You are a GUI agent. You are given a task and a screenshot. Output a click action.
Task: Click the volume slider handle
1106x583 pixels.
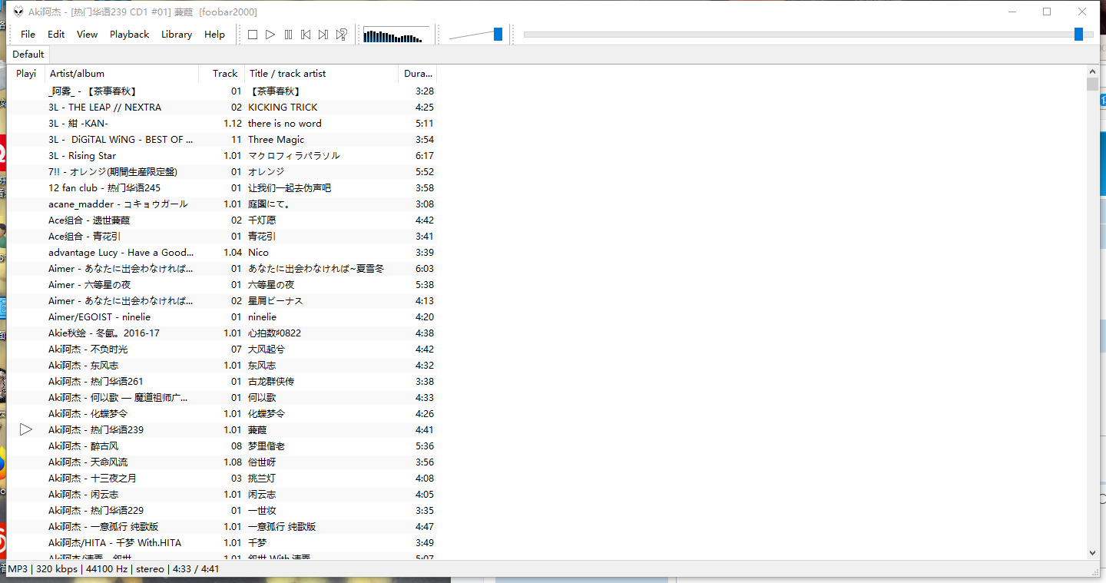click(x=497, y=34)
